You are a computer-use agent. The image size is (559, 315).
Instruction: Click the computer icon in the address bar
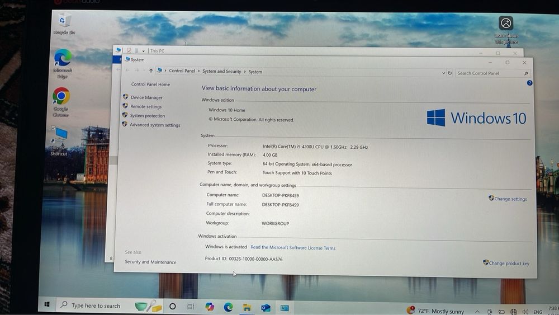coord(159,70)
